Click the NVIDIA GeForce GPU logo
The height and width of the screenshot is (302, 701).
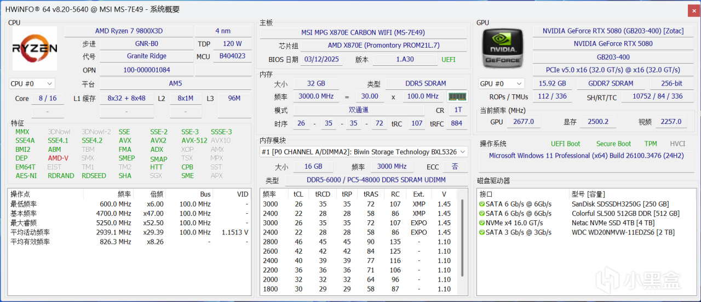click(x=502, y=49)
